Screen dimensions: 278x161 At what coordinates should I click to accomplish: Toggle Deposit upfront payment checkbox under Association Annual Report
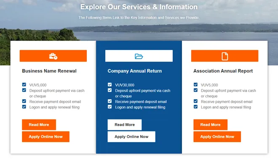[x=195, y=90]
